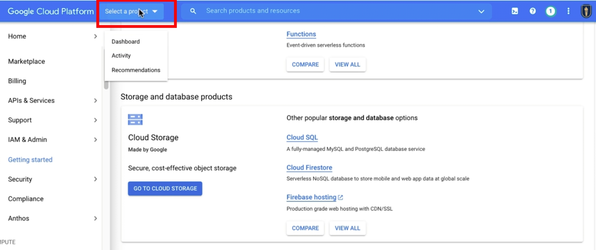The image size is (596, 250).
Task: Expand the IAM & Admin submenu chevron
Action: (x=96, y=140)
